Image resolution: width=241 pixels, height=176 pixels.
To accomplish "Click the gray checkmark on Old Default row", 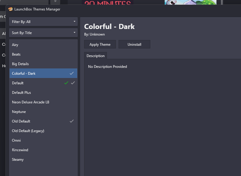I will pyautogui.click(x=72, y=121).
